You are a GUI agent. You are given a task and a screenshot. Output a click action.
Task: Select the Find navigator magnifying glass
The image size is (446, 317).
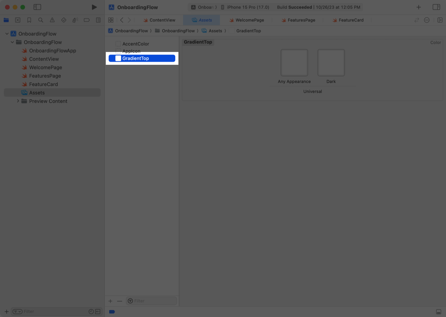click(41, 20)
